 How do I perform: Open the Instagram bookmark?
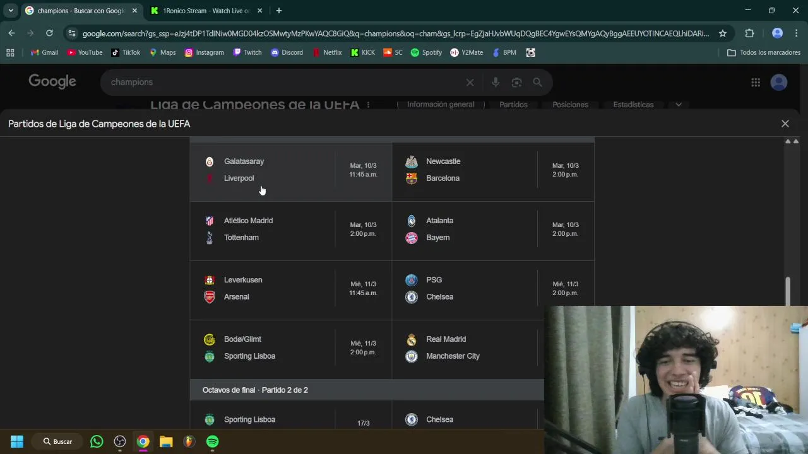pyautogui.click(x=204, y=52)
